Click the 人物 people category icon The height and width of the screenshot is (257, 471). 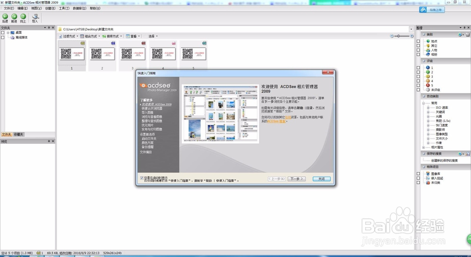coord(428,50)
